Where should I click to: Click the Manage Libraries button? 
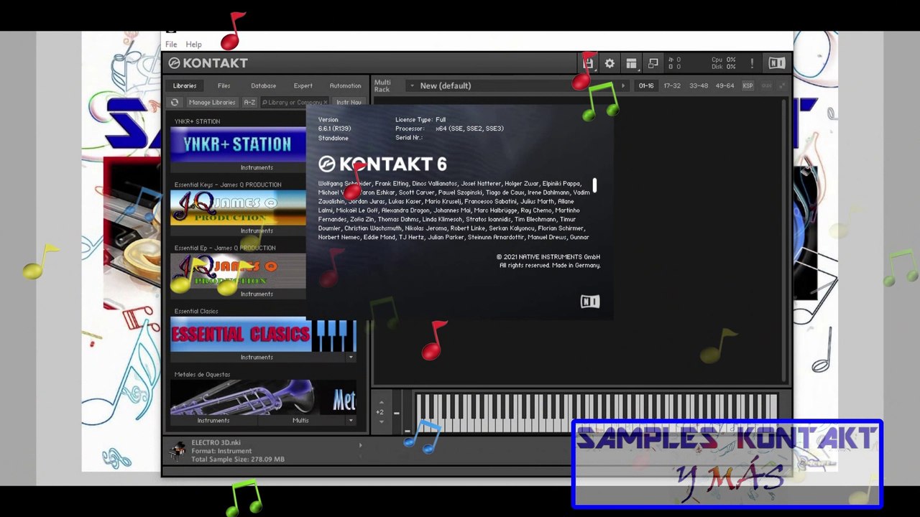212,103
